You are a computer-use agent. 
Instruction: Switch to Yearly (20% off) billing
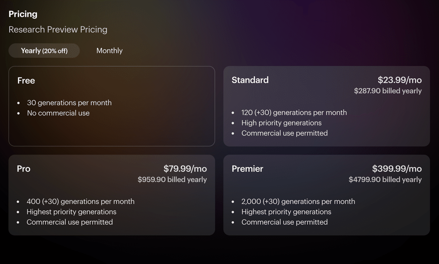point(44,51)
